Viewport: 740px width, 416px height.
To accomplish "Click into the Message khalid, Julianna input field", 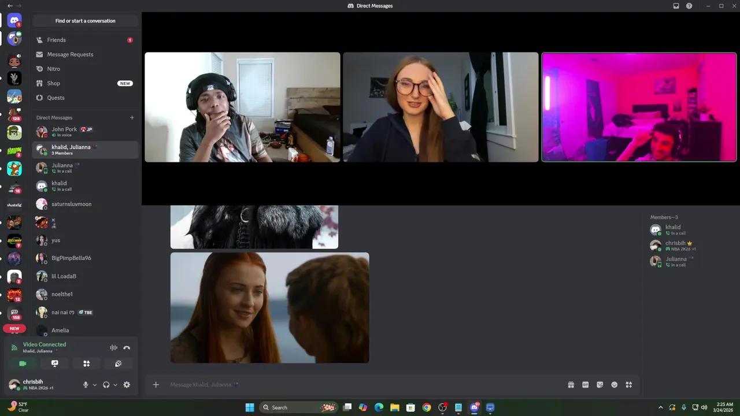I will 364,385.
